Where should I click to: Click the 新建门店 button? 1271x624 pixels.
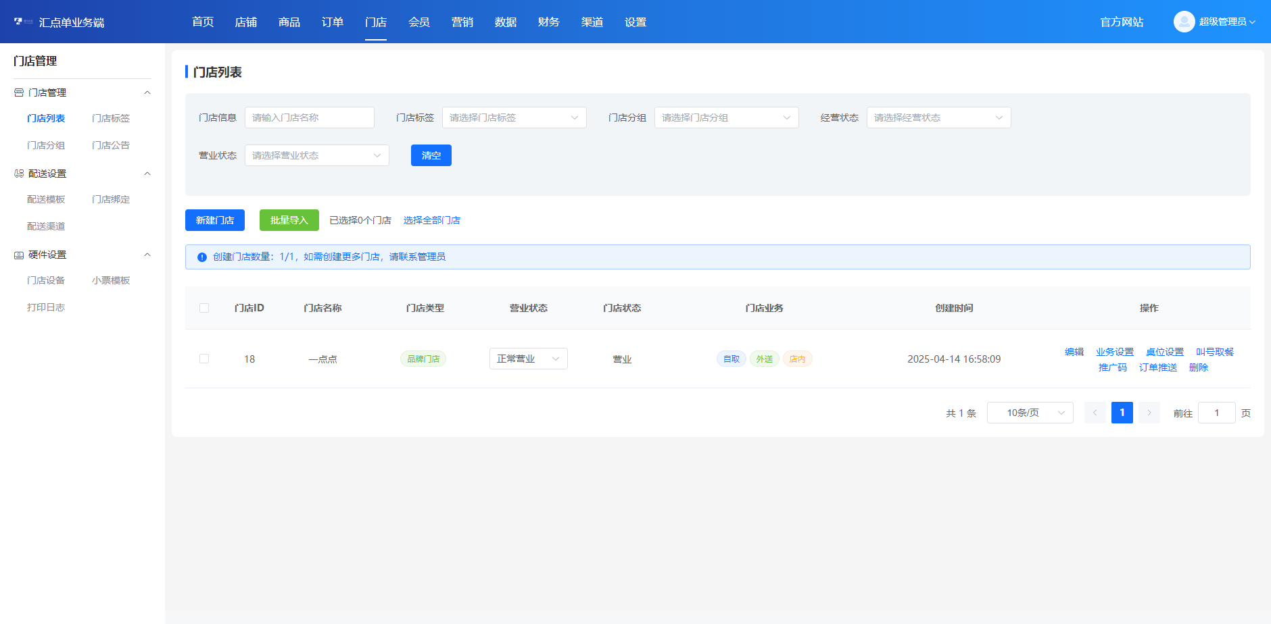click(215, 220)
